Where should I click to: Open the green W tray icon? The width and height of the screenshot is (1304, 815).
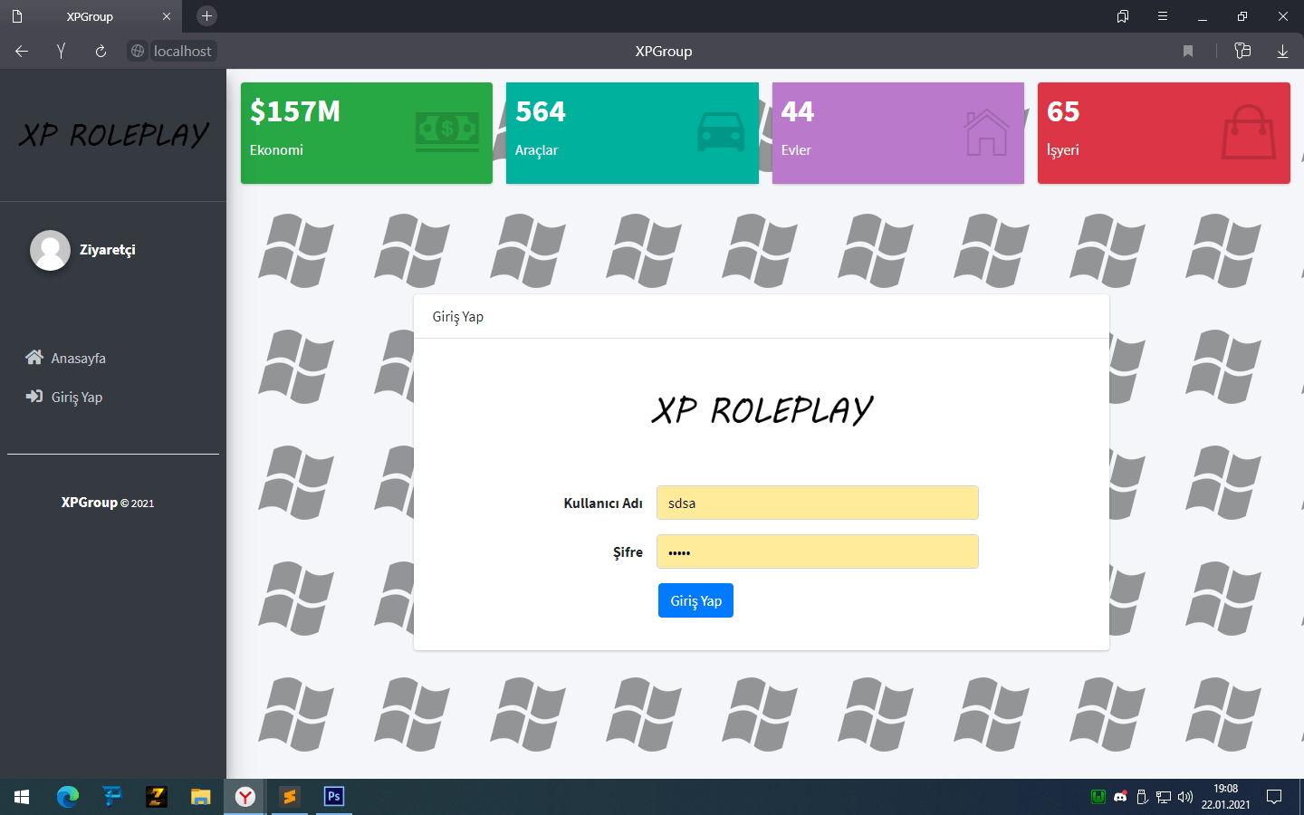1098,797
